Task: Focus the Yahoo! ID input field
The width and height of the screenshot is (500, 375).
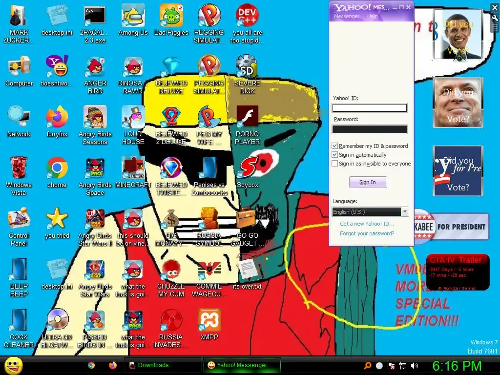Action: pos(370,108)
